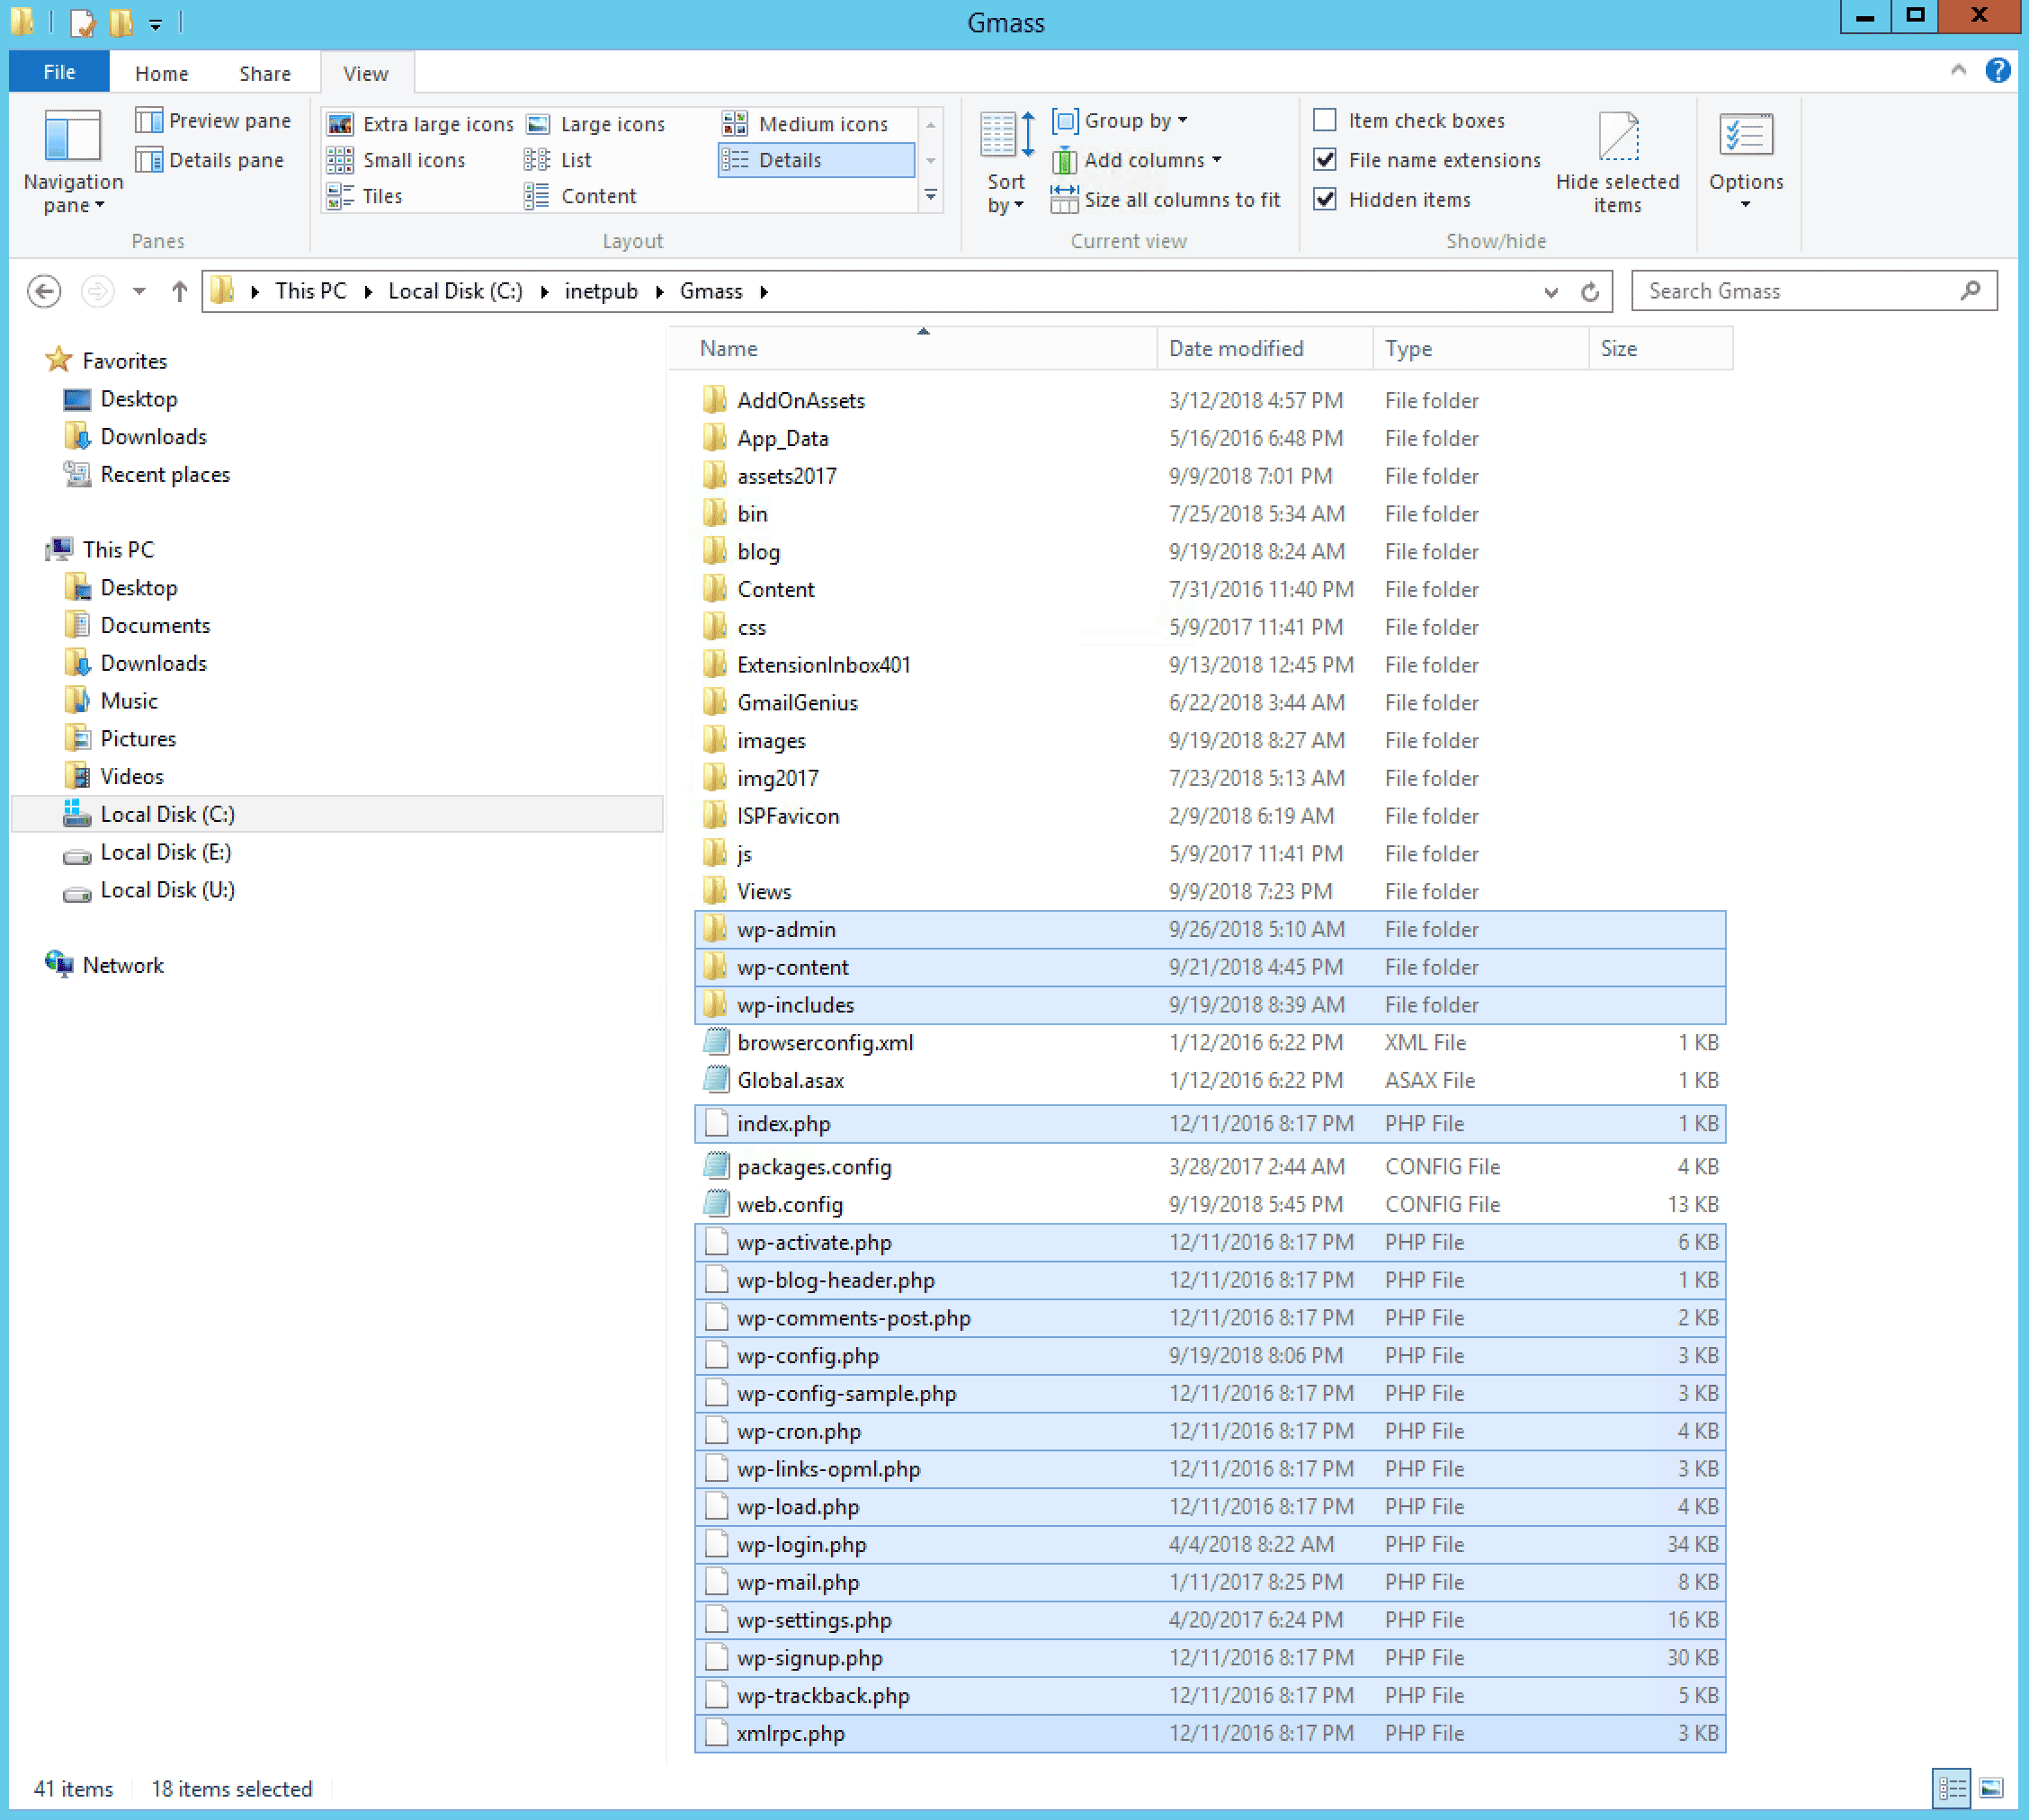Go up one folder level arrow
The image size is (2029, 1820).
[179, 292]
